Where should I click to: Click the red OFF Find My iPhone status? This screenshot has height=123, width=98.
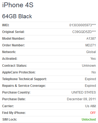93,113
